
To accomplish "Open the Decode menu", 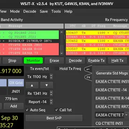I will coord(30,11).
